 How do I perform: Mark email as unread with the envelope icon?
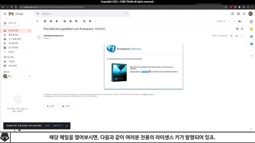click(65, 21)
